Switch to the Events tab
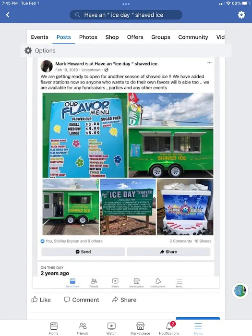This screenshot has width=252, height=336. tap(40, 37)
